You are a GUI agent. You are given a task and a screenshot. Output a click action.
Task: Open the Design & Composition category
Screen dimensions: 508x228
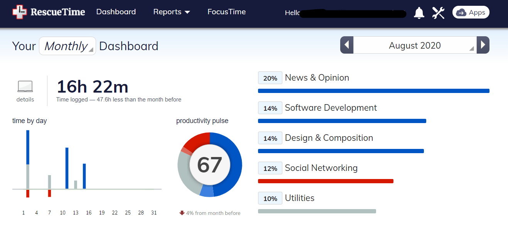pos(329,138)
